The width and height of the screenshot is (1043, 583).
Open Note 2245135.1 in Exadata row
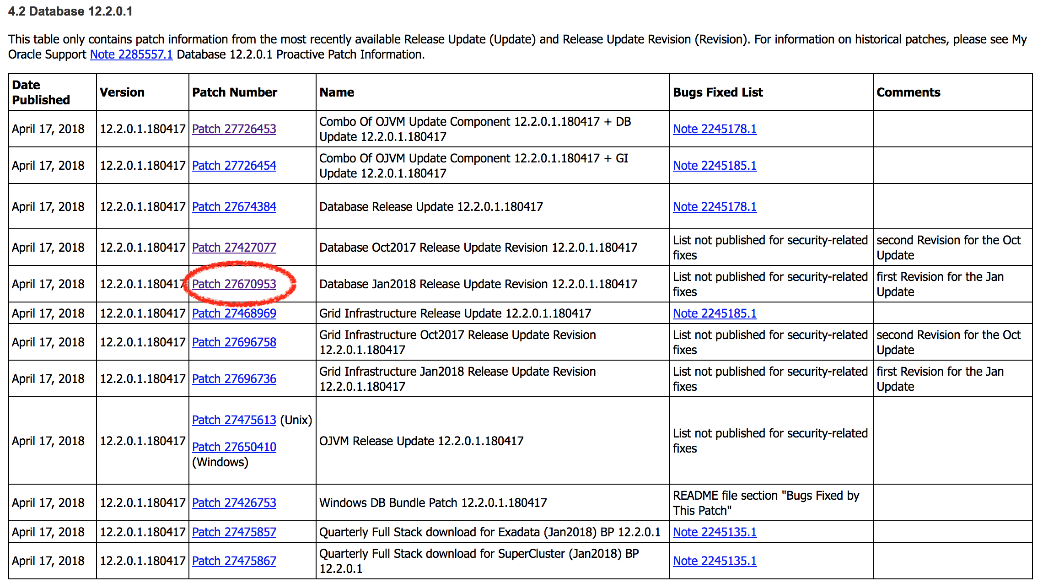click(715, 532)
